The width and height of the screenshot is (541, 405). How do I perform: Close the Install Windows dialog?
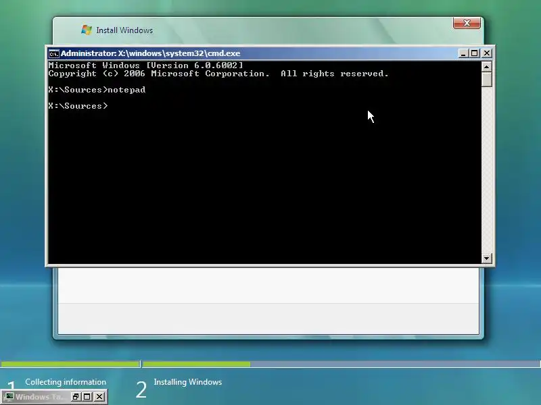(x=467, y=23)
